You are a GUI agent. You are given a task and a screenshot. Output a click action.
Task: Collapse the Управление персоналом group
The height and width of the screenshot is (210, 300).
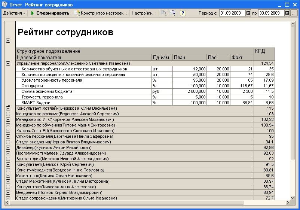(8, 64)
